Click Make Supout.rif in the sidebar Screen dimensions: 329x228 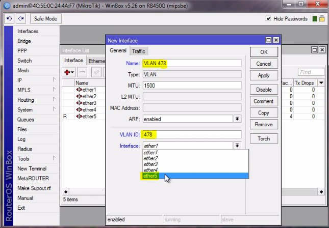tap(37, 188)
